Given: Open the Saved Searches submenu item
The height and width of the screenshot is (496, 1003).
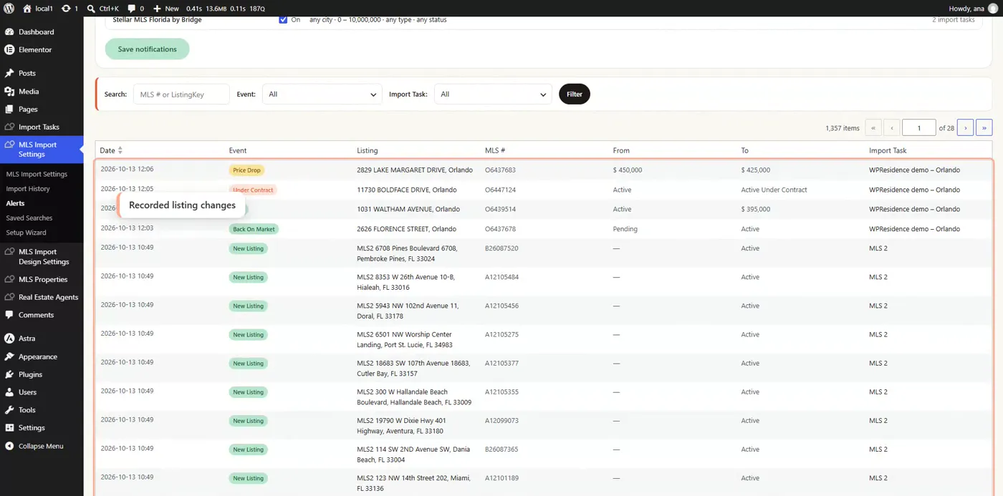Looking at the screenshot, I should (x=29, y=218).
